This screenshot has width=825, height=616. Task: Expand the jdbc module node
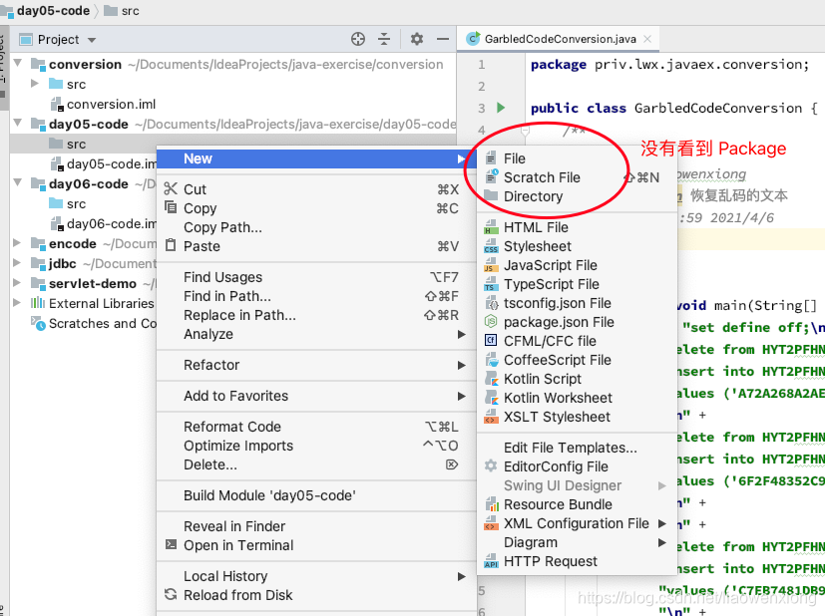17,264
